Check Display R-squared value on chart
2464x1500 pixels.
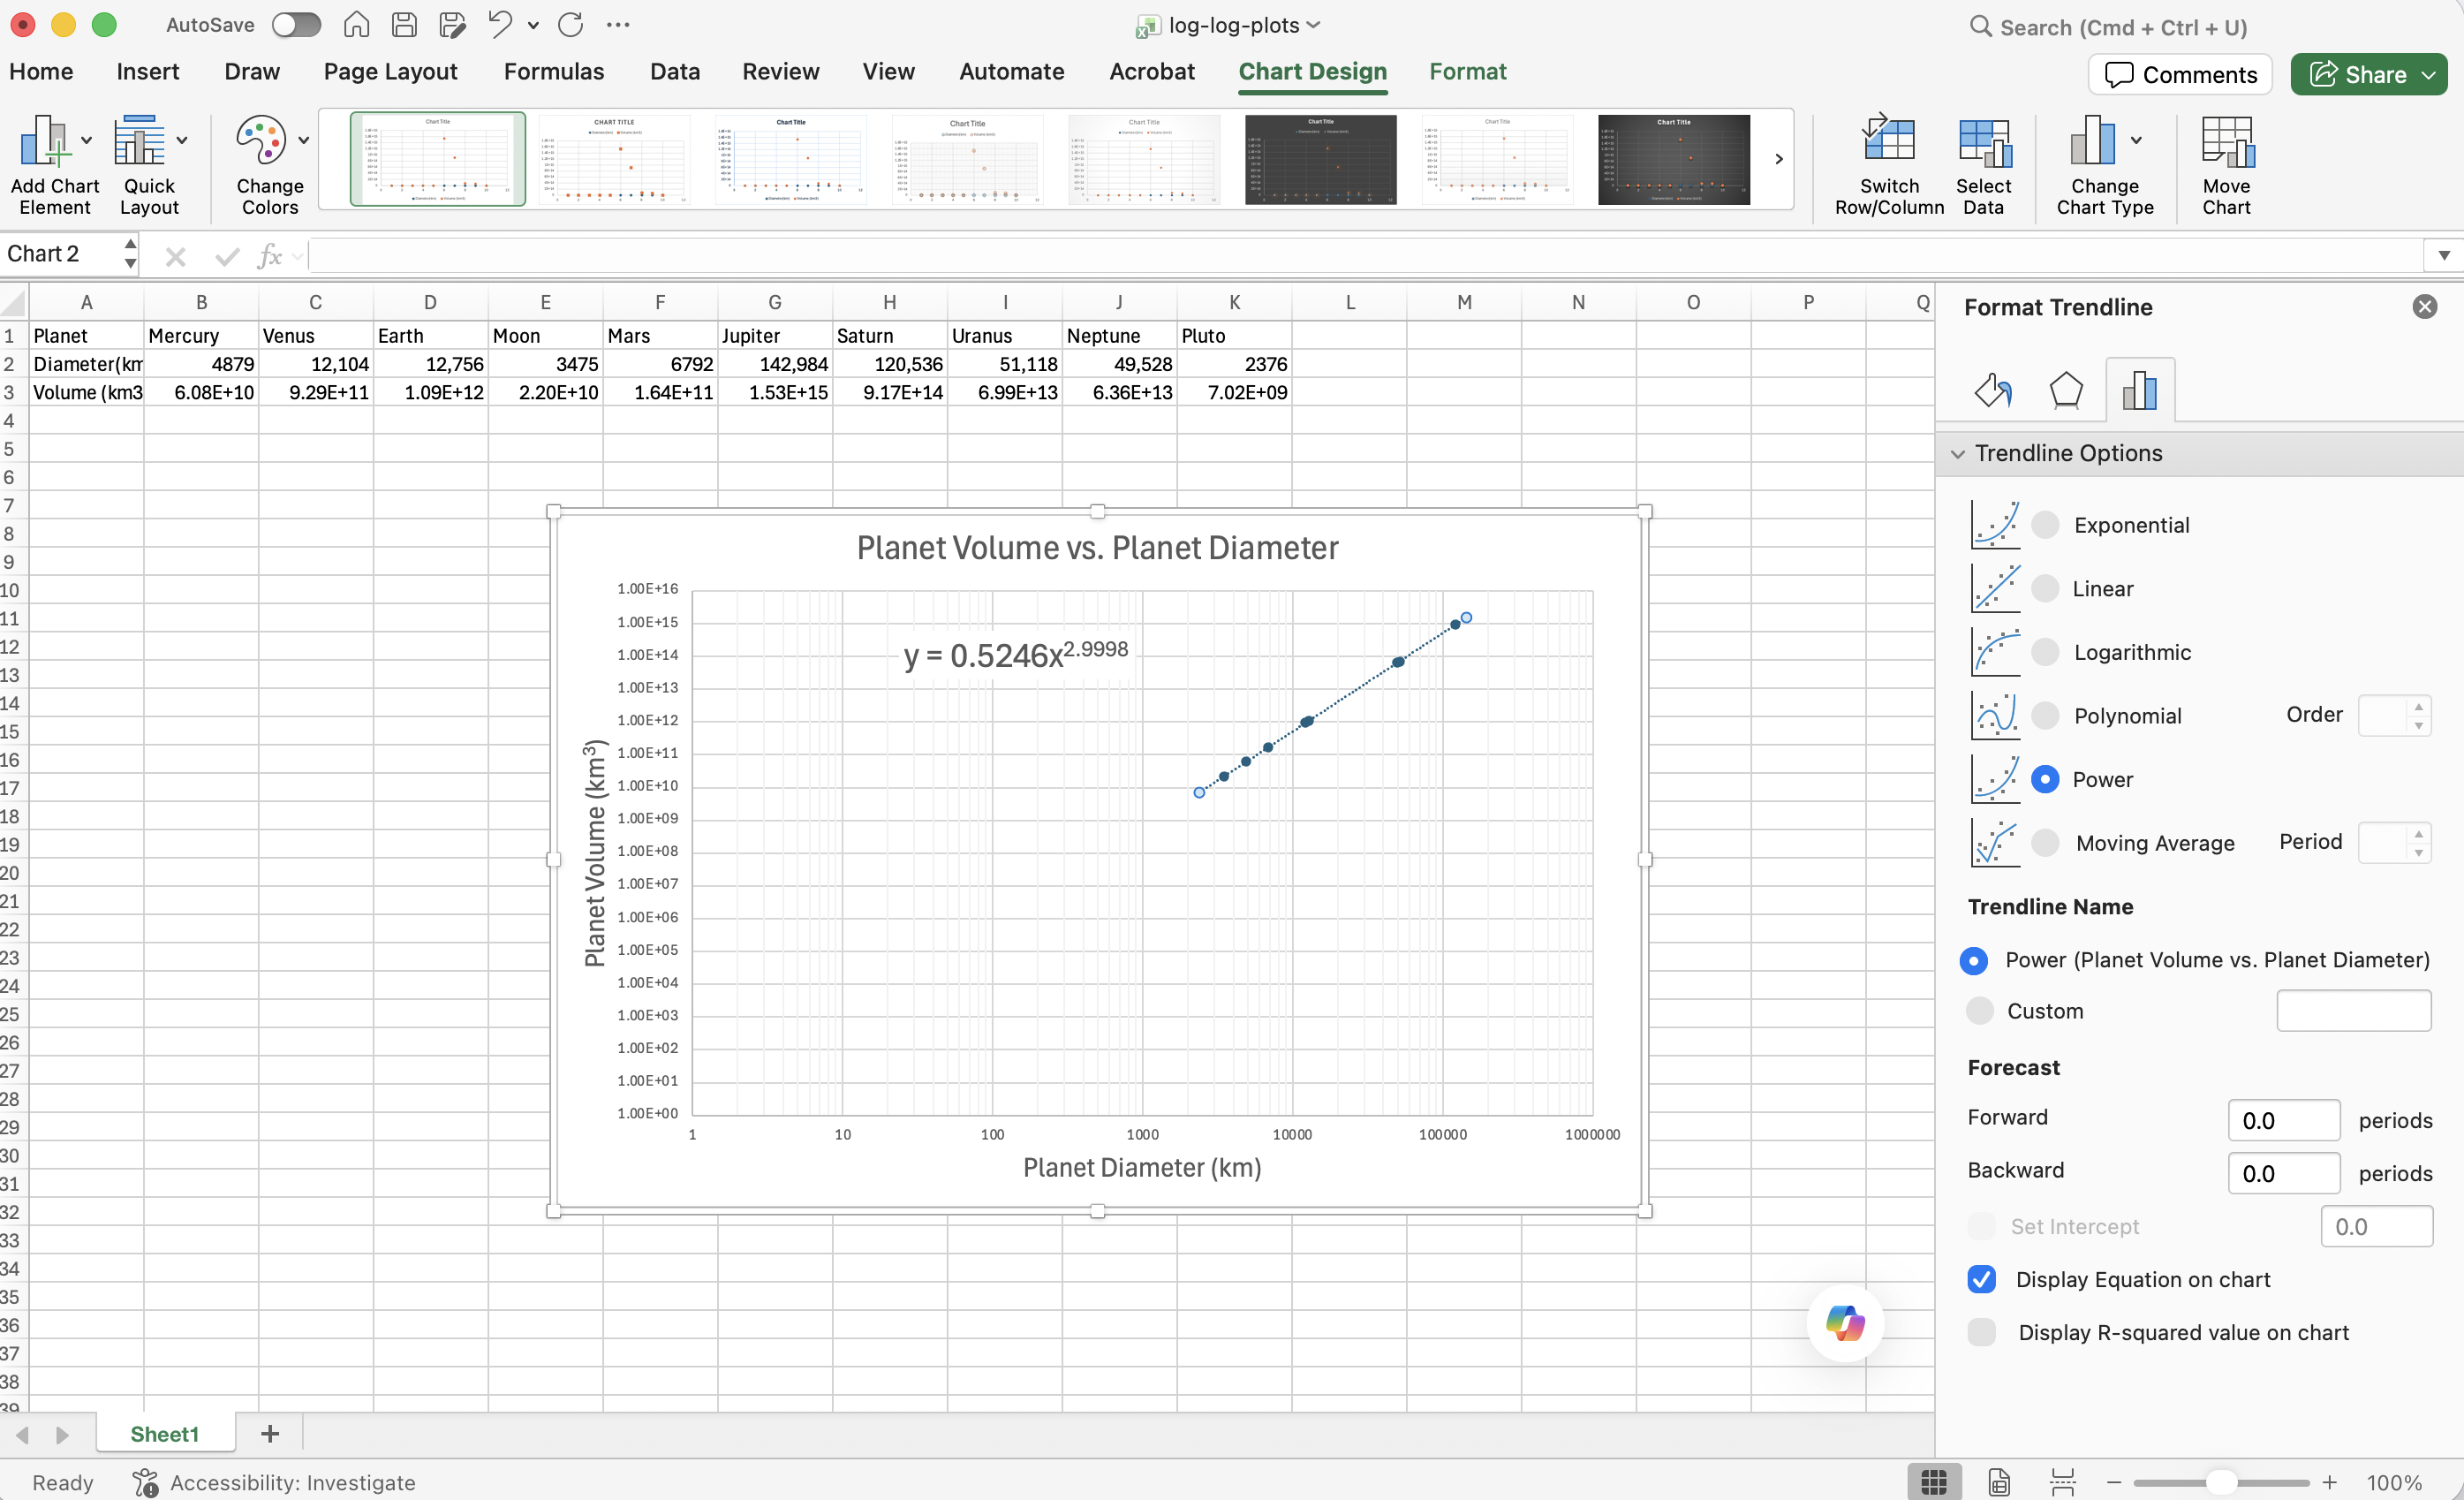[x=1981, y=1332]
